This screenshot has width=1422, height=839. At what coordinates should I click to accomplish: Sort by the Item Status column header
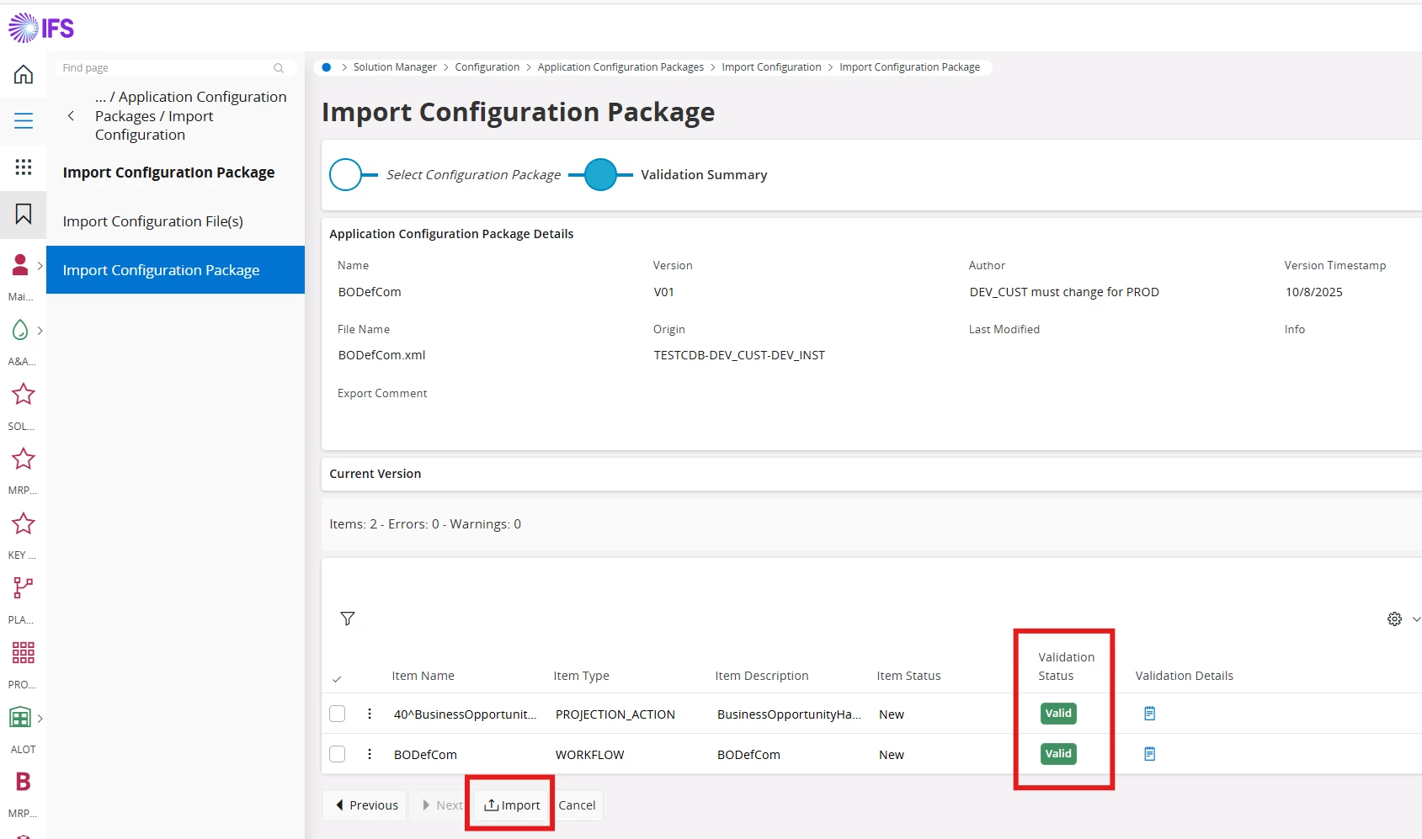pos(908,676)
